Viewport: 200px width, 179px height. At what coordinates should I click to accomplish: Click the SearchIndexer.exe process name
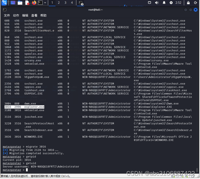point(38,130)
